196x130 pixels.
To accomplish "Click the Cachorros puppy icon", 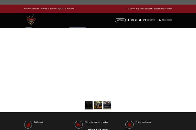I will pyautogui.click(x=28, y=124).
